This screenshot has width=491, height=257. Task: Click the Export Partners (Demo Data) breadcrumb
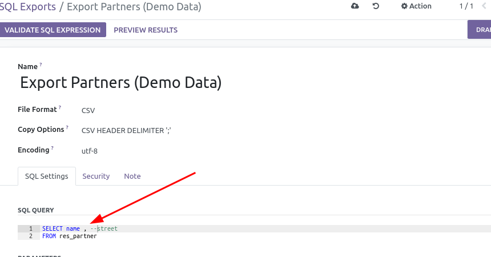134,7
